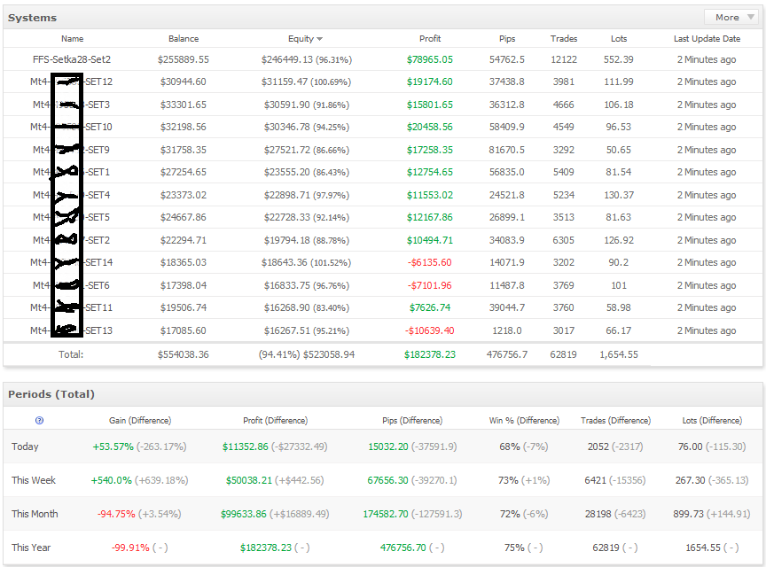Screen dimensions: 766x567
Task: Sort systems by Pips column header
Action: [507, 39]
